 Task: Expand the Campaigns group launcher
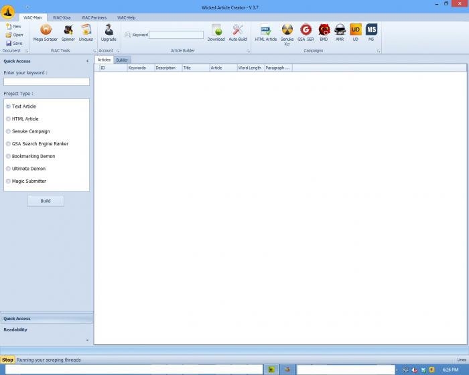pos(379,51)
